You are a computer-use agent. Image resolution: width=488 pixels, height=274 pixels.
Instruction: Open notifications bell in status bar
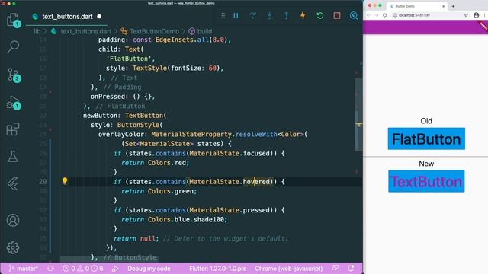coord(351,269)
